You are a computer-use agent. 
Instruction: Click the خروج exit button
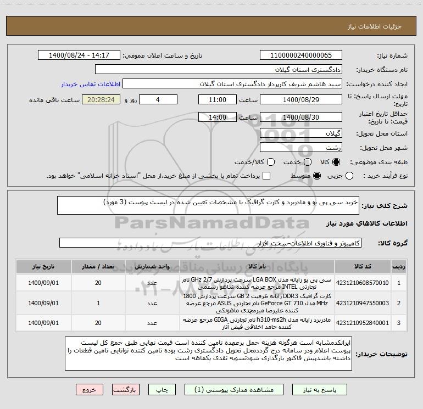(x=90, y=390)
